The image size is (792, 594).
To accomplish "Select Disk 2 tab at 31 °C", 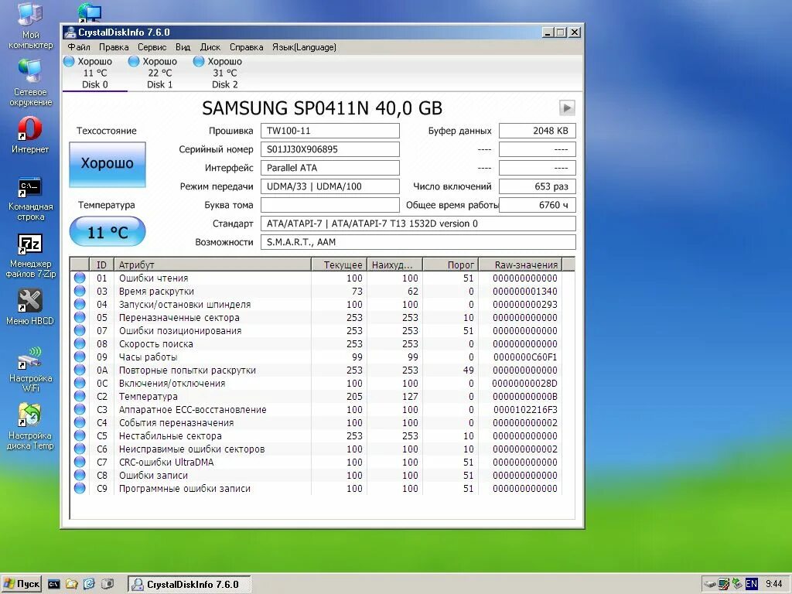I will pyautogui.click(x=224, y=73).
